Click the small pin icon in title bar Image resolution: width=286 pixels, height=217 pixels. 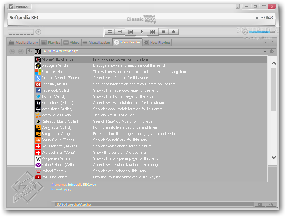tap(238, 7)
